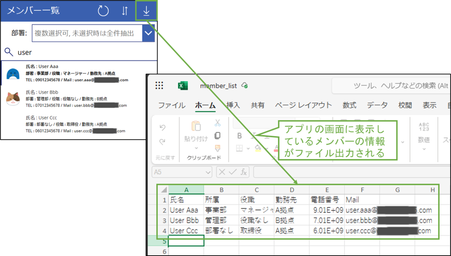Open the 共有 ribbon tab
The width and height of the screenshot is (451, 256).
258,105
